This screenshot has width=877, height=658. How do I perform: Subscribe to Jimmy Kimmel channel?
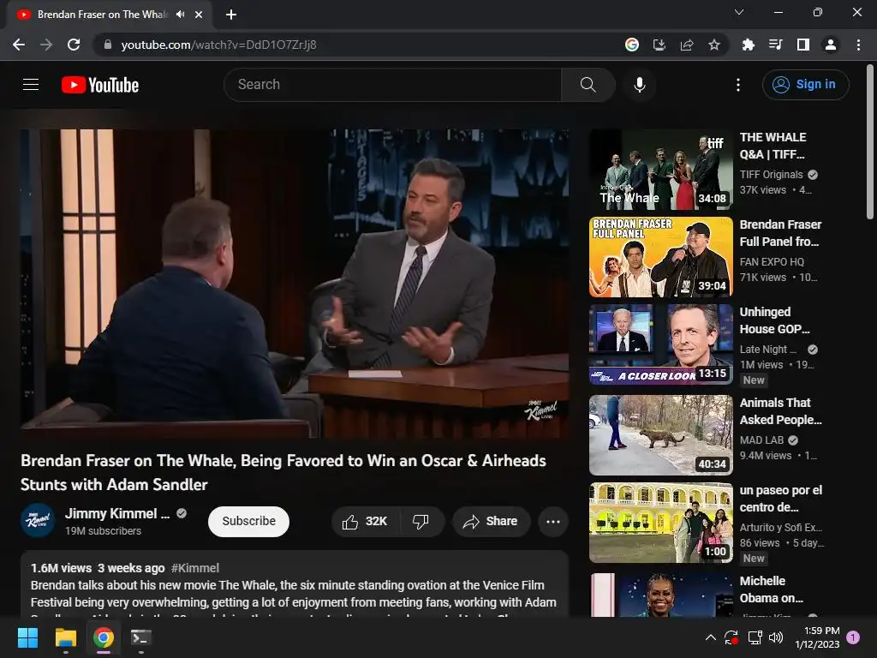249,522
